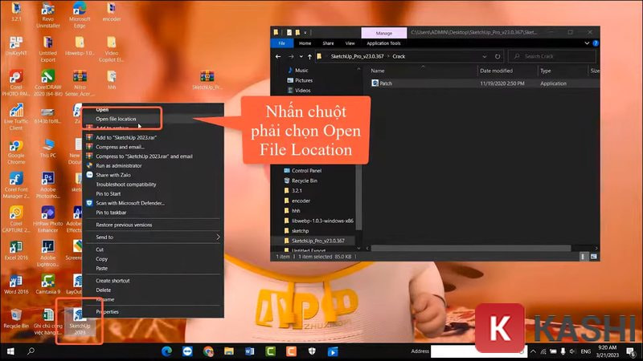Switch to large icons view button
The width and height of the screenshot is (643, 361).
click(x=593, y=257)
